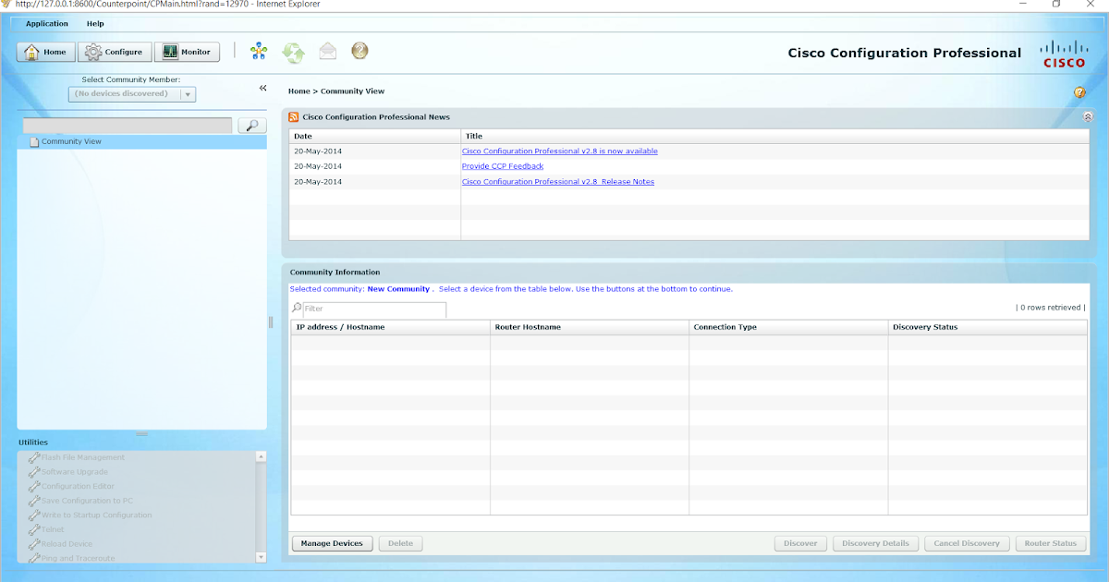Click the Home breadcrumb text
The width and height of the screenshot is (1109, 582).
tap(299, 91)
